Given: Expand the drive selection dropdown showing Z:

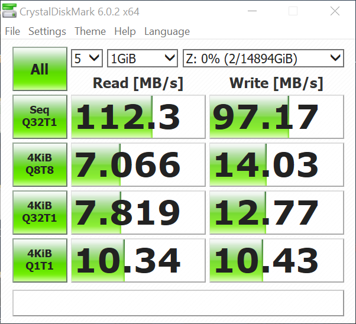Looking at the screenshot, I should (x=263, y=59).
